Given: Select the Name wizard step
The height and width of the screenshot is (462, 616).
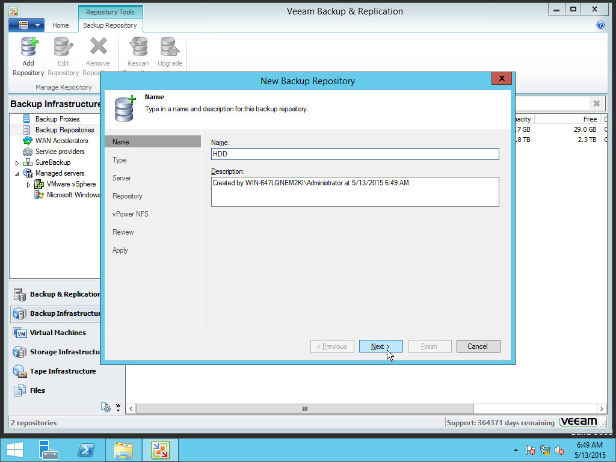Looking at the screenshot, I should click(153, 142).
